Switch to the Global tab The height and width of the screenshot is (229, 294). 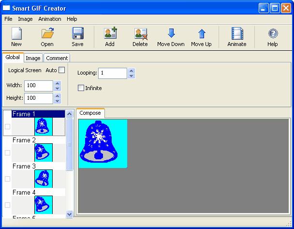tap(13, 57)
